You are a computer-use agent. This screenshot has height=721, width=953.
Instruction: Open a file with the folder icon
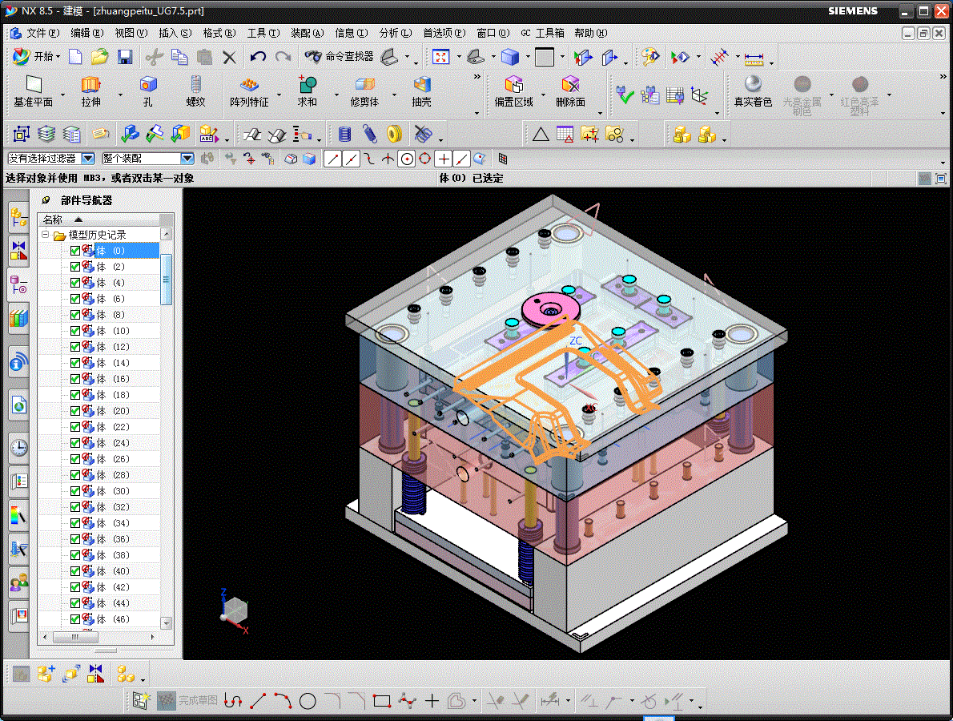[x=99, y=57]
